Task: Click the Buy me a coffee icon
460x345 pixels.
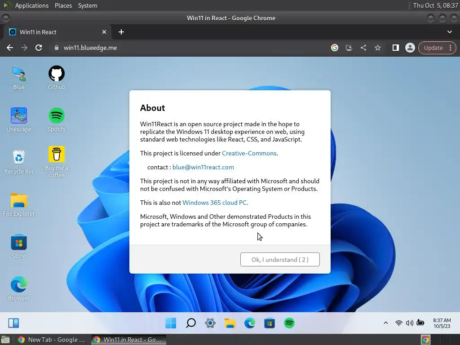Action: coord(56,162)
